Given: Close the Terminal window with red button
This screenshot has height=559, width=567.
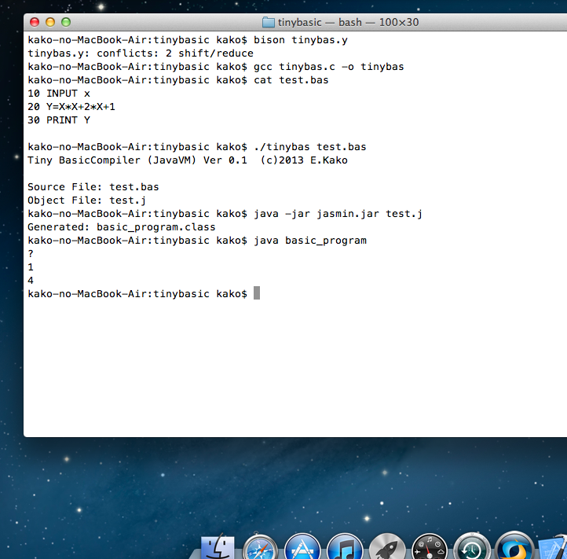Looking at the screenshot, I should [x=36, y=22].
